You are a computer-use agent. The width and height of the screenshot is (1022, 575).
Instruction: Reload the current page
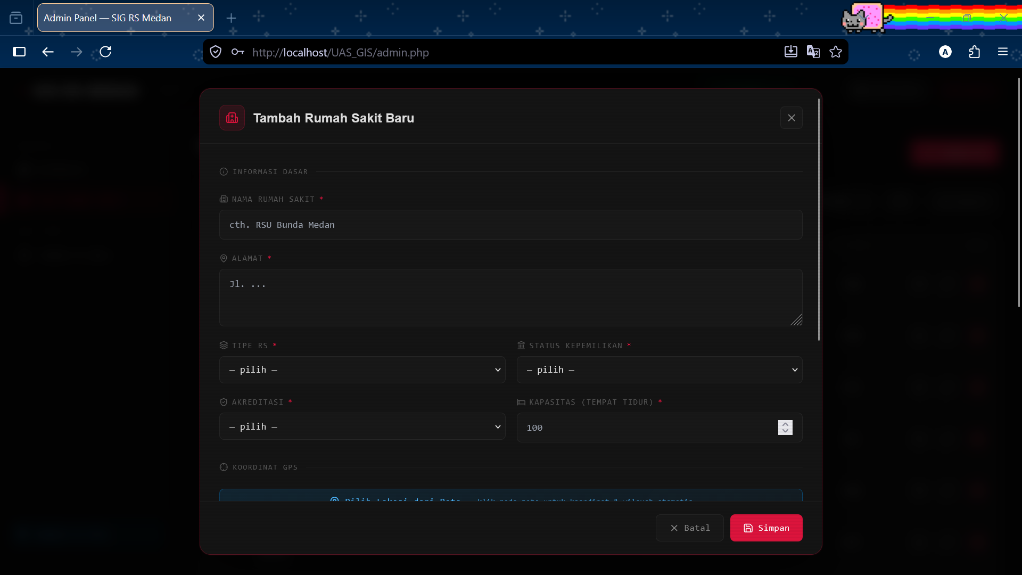pyautogui.click(x=105, y=52)
